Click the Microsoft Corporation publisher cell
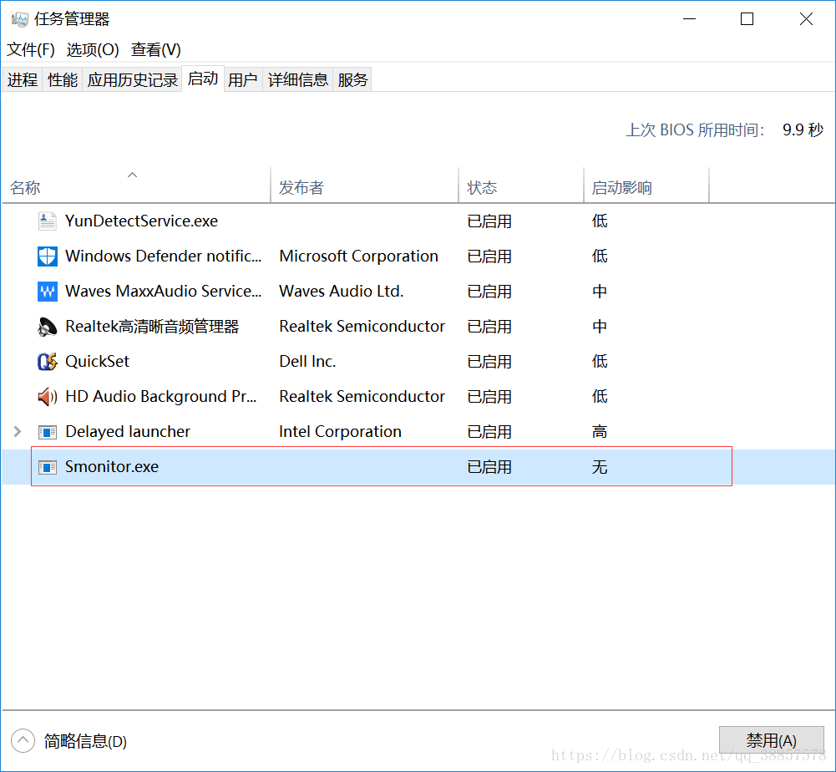The width and height of the screenshot is (836, 772). click(359, 256)
